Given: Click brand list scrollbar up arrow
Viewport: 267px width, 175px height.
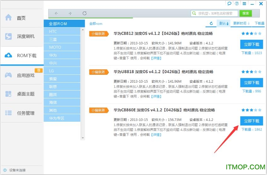Looking at the screenshot, I should 83,30.
